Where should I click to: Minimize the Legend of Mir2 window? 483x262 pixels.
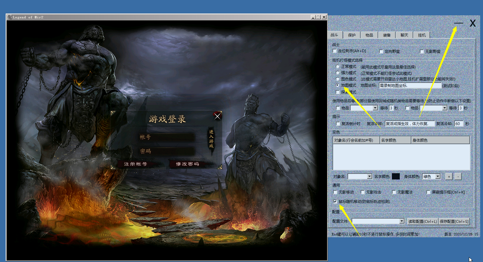tap(313, 17)
